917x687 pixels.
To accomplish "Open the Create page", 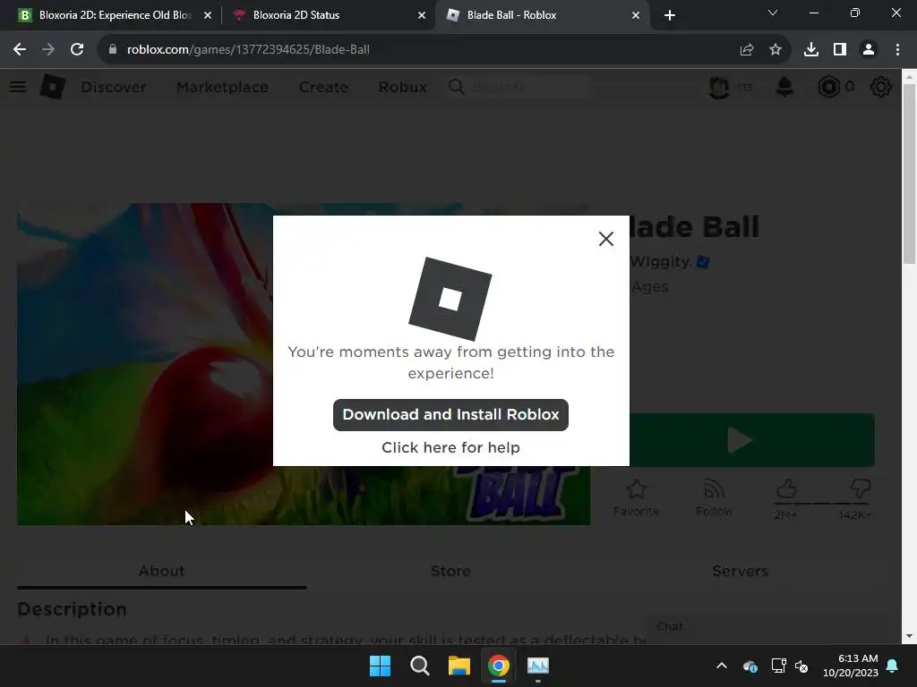I will click(x=323, y=87).
